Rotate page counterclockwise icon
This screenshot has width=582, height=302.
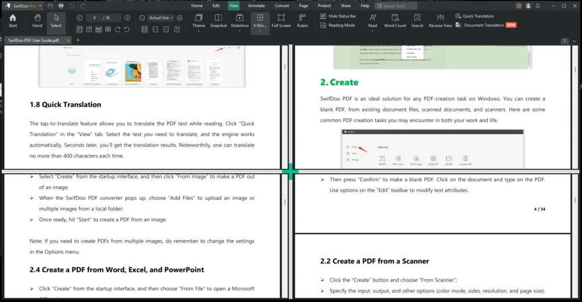click(127, 30)
